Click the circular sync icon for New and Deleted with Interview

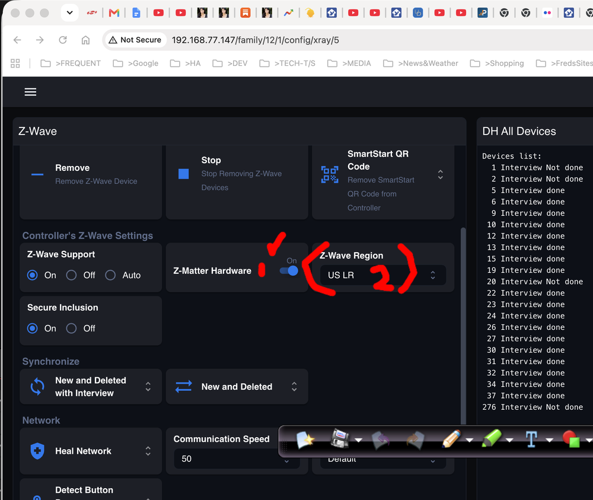(x=37, y=387)
